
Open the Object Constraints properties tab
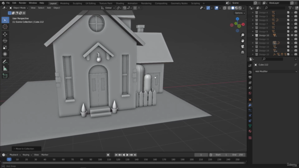point(250,121)
